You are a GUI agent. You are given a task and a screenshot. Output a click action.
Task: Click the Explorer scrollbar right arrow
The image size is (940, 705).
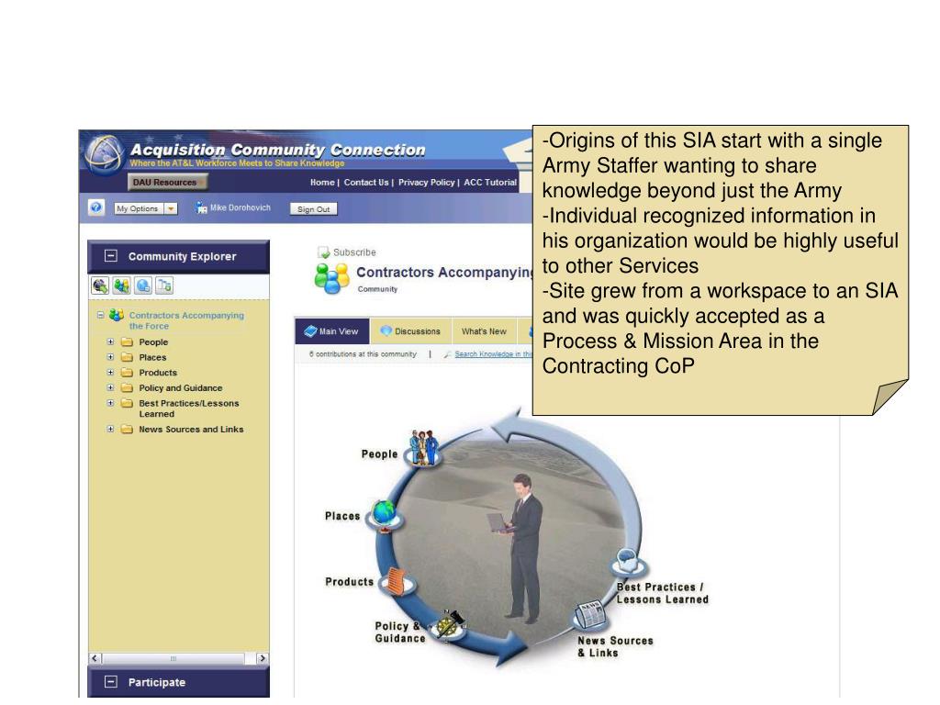[x=262, y=658]
